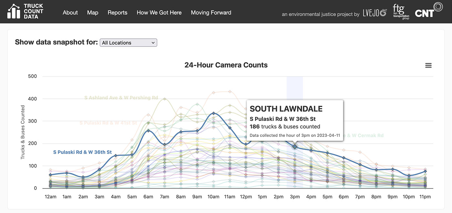Click the 12pm axis label
The width and height of the screenshot is (452, 213).
point(246,196)
